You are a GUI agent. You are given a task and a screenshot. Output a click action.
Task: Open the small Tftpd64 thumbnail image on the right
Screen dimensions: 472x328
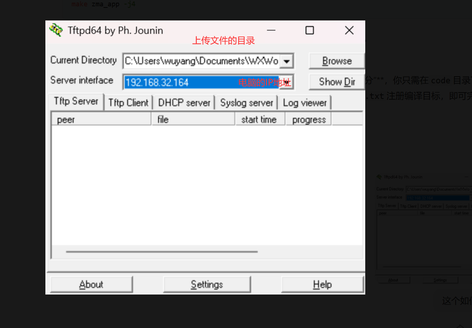tap(423, 229)
